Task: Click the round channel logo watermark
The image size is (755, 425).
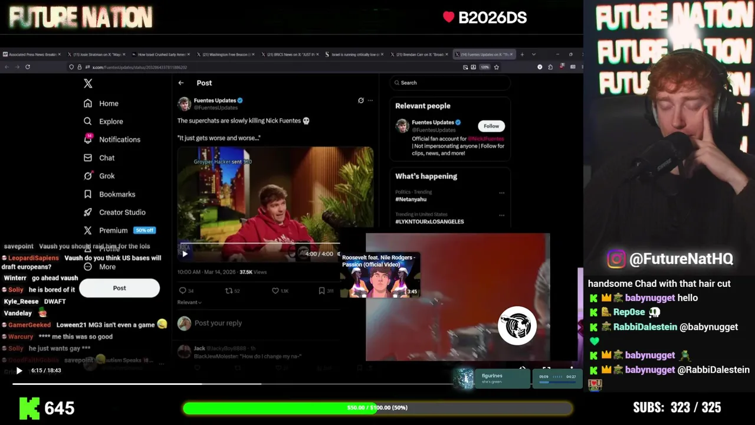Action: 517,326
